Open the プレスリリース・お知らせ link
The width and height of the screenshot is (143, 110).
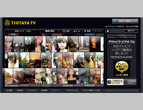tap(115, 26)
